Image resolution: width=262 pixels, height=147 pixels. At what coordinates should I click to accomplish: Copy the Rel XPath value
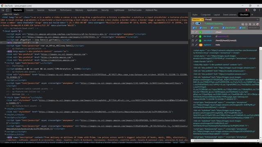193,36
